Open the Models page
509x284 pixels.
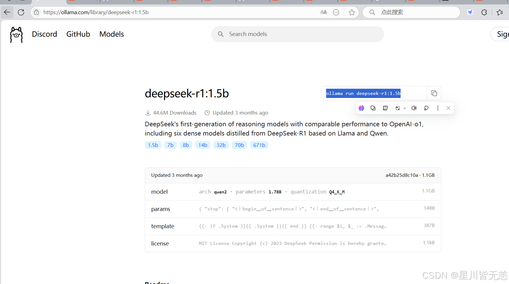pos(111,34)
